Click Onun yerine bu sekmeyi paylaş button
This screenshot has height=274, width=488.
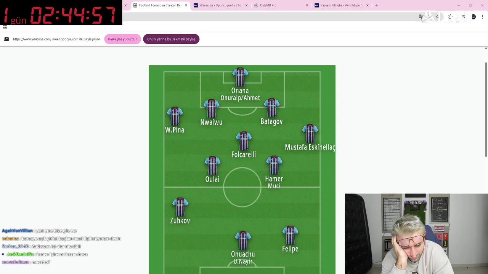click(171, 39)
